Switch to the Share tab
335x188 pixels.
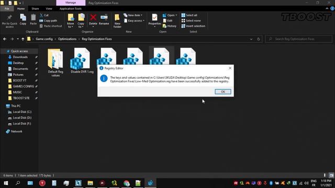click(35, 9)
